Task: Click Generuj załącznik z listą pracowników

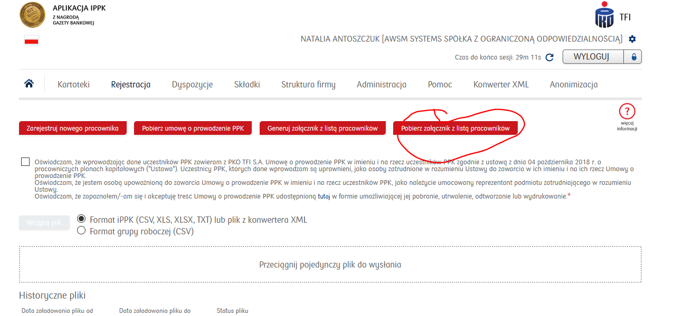Action: pos(322,128)
